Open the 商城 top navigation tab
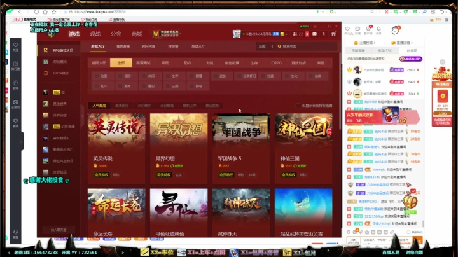The width and height of the screenshot is (458, 257). click(x=137, y=34)
